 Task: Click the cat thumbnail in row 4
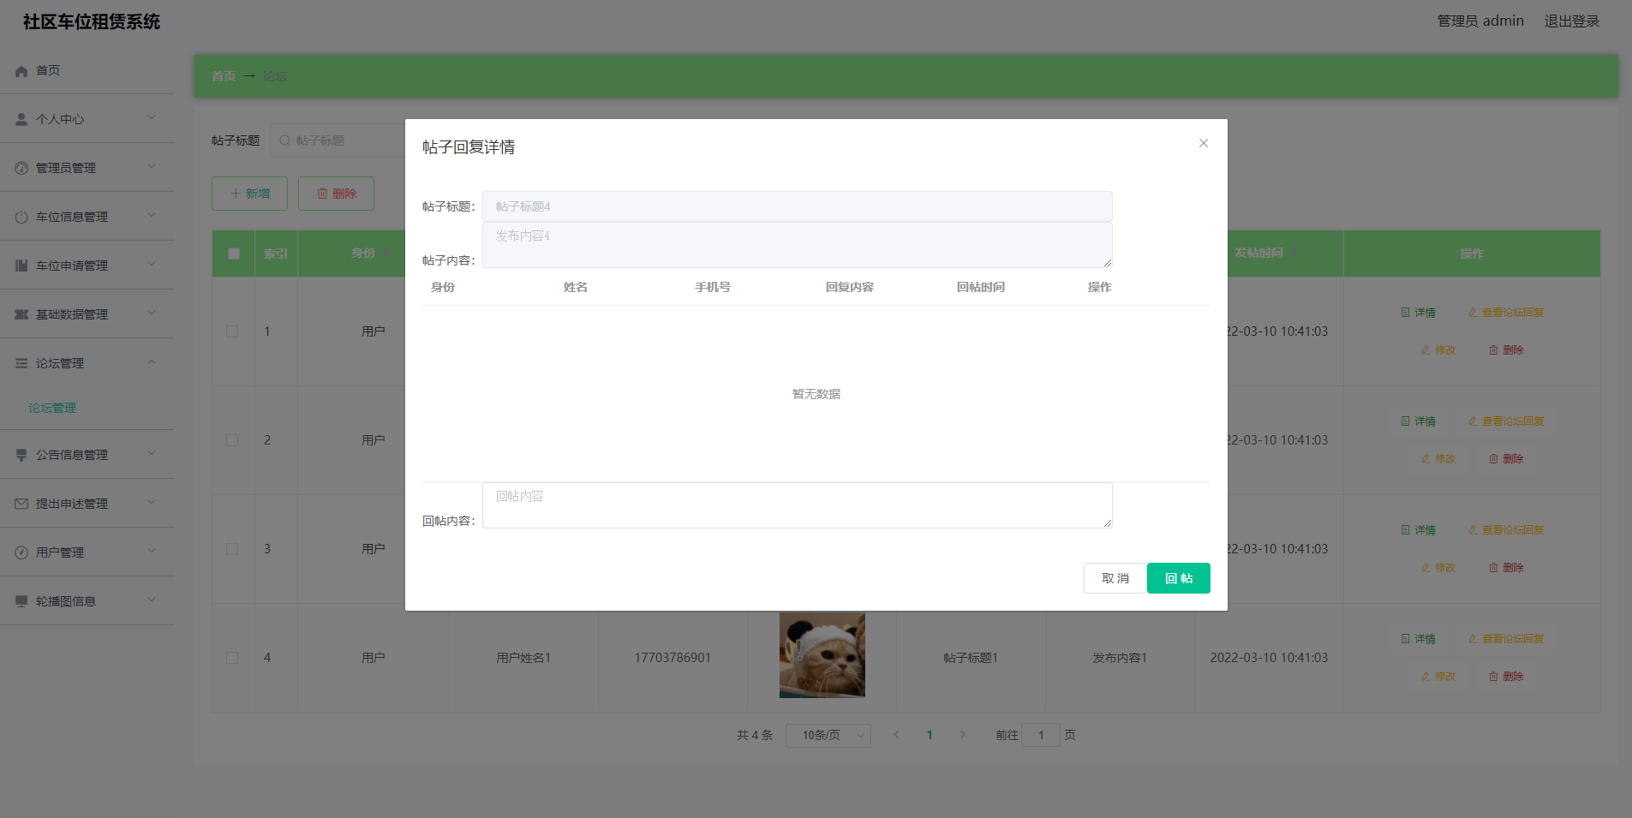822,655
